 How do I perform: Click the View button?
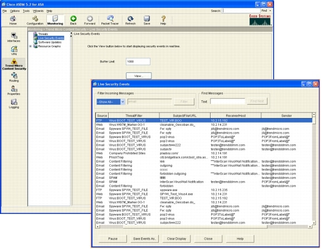(x=139, y=76)
